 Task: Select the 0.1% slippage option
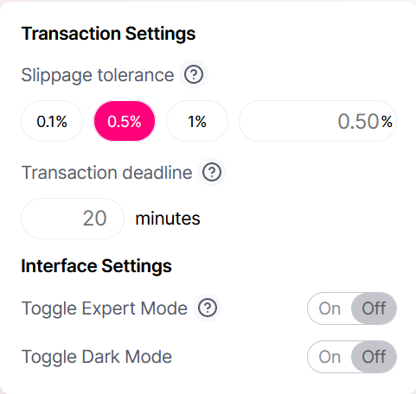52,121
